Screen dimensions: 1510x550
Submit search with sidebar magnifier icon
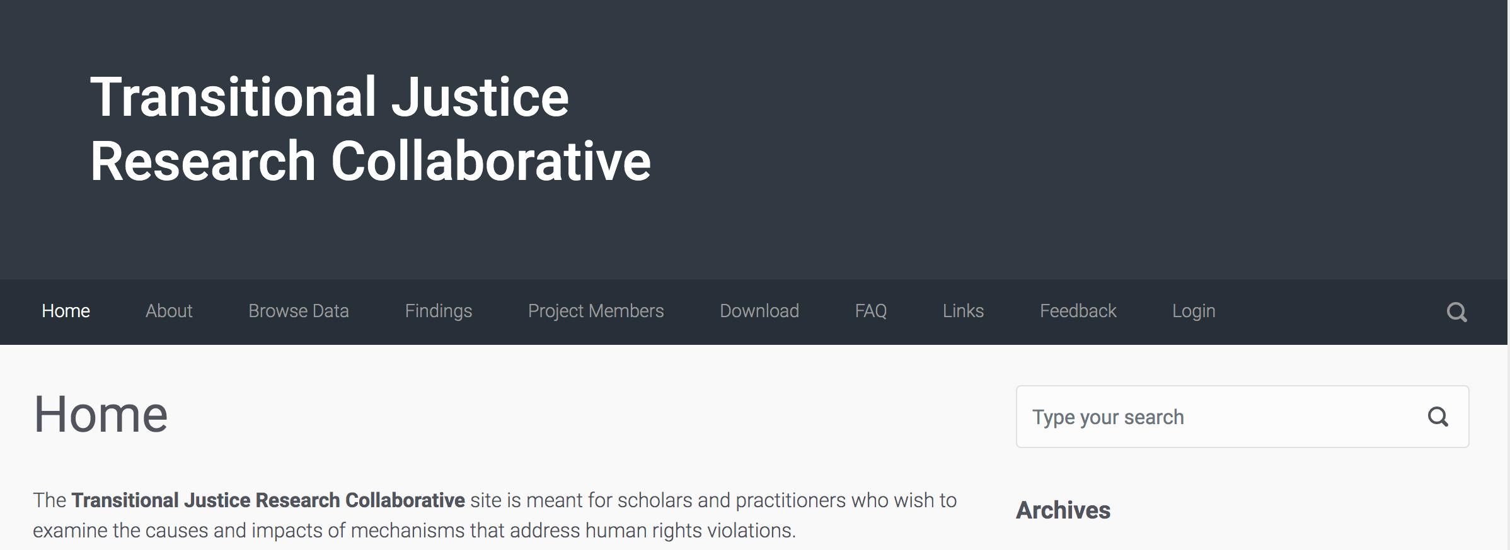[x=1438, y=417]
